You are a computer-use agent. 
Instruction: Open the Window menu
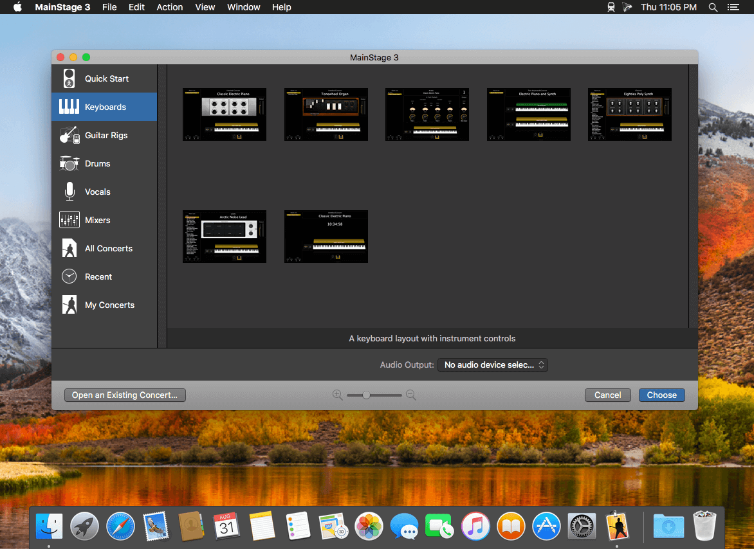pyautogui.click(x=244, y=7)
